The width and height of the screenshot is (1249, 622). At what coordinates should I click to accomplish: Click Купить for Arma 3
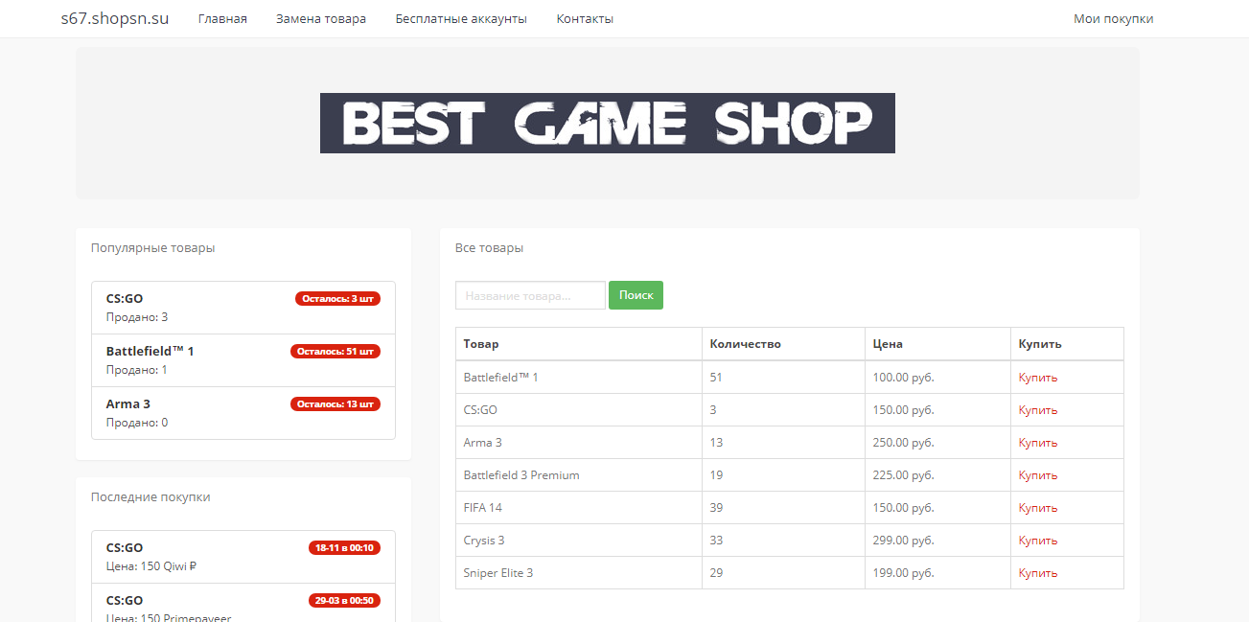click(x=1038, y=443)
